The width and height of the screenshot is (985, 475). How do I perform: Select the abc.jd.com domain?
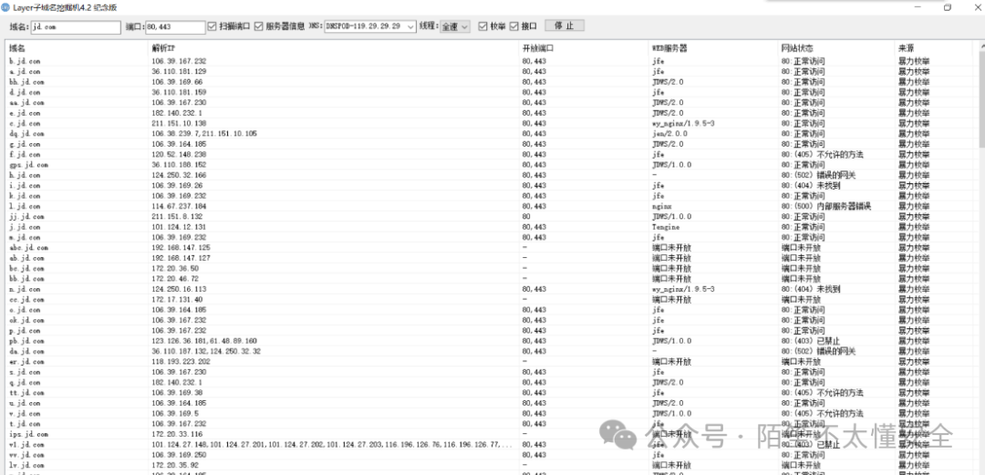point(28,248)
